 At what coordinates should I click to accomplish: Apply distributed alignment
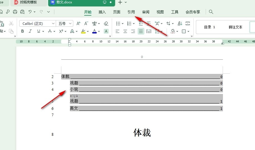pyautogui.click(x=149, y=31)
